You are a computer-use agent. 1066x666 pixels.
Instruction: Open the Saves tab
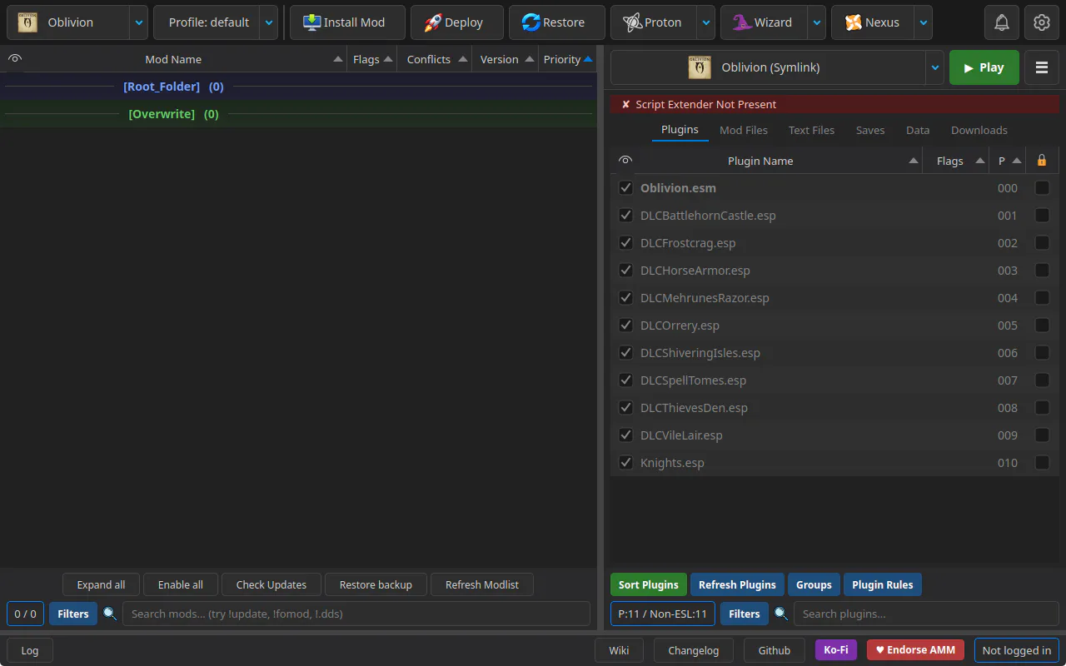[x=870, y=130]
